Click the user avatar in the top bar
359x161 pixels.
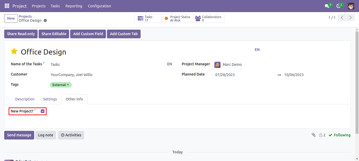[351, 6]
